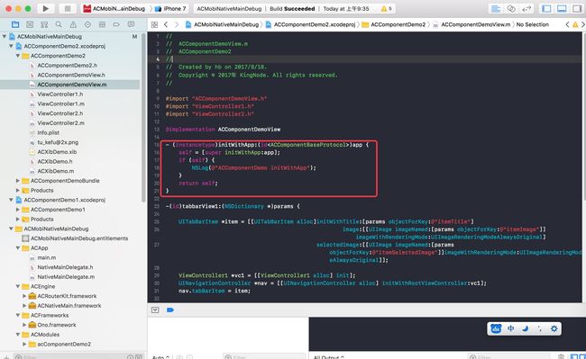
Task: Expand the acComponentDemo2 folder under ACModules
Action: click(x=24, y=344)
